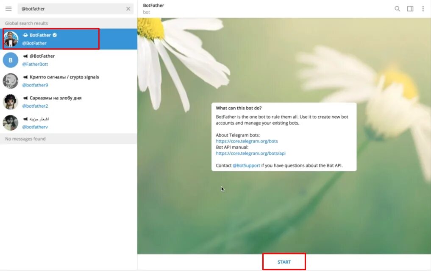
Task: Click megaphone icon beside Сарказмы на злобу дня
Action: [25, 98]
